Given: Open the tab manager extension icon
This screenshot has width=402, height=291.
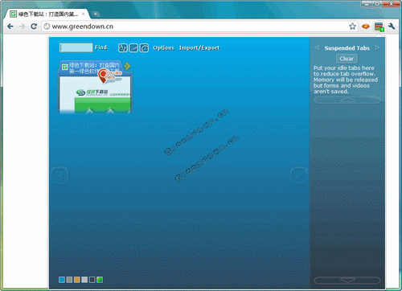Looking at the screenshot, I should pyautogui.click(x=379, y=27).
